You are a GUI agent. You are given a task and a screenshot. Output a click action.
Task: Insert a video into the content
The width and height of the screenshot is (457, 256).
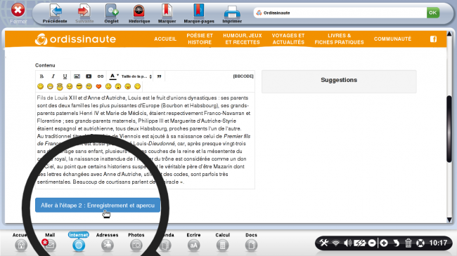pos(89,76)
